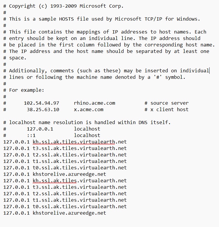Click the last khstorelive.azureedge.net line
The height and width of the screenshot is (227, 219).
(69, 213)
